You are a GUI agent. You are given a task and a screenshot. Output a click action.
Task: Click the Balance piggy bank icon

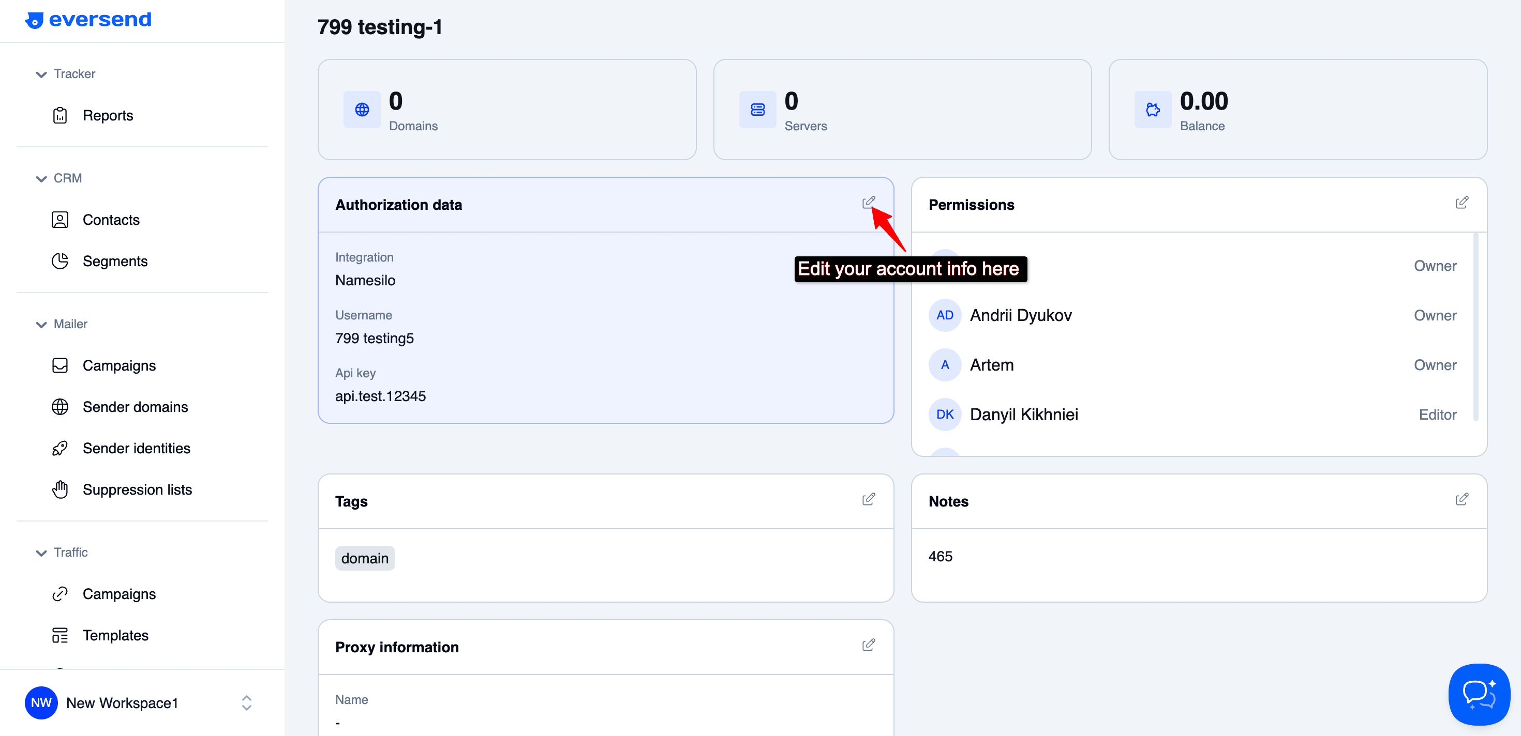tap(1153, 110)
